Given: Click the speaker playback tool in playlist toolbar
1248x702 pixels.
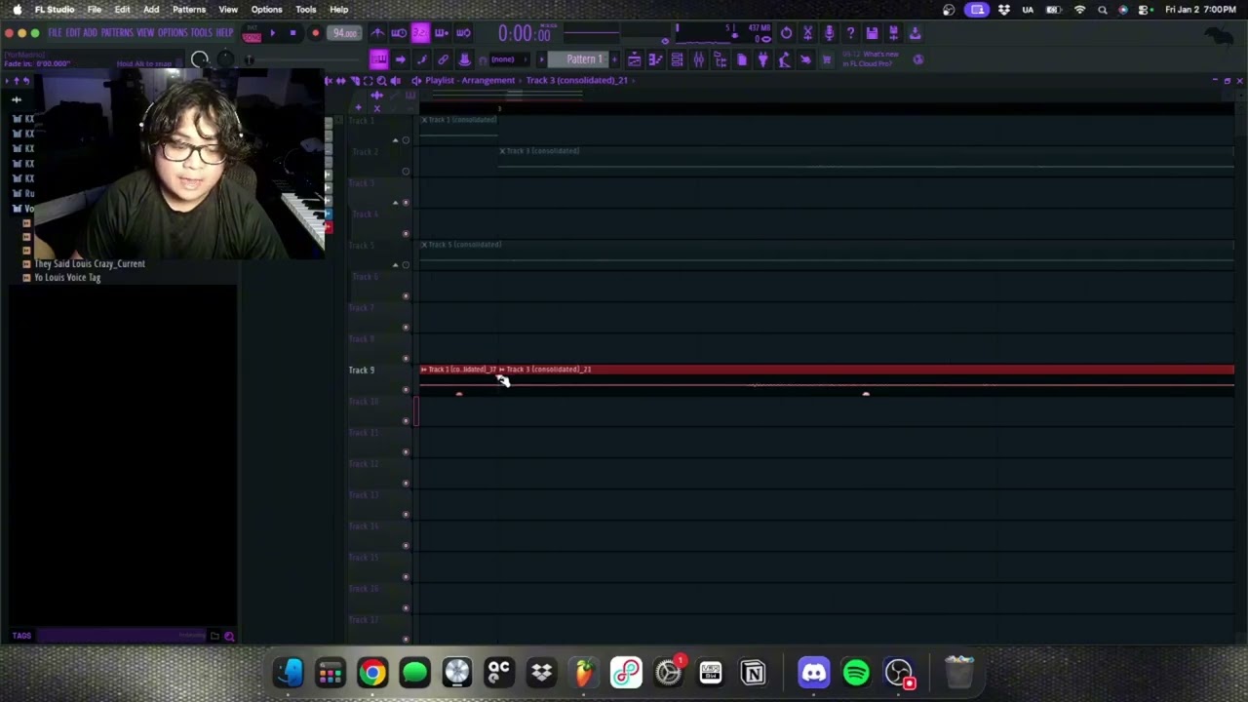Looking at the screenshot, I should pyautogui.click(x=395, y=80).
